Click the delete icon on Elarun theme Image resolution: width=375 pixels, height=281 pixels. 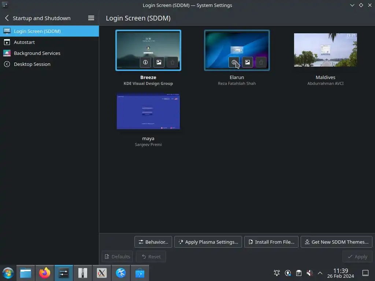[x=261, y=62]
